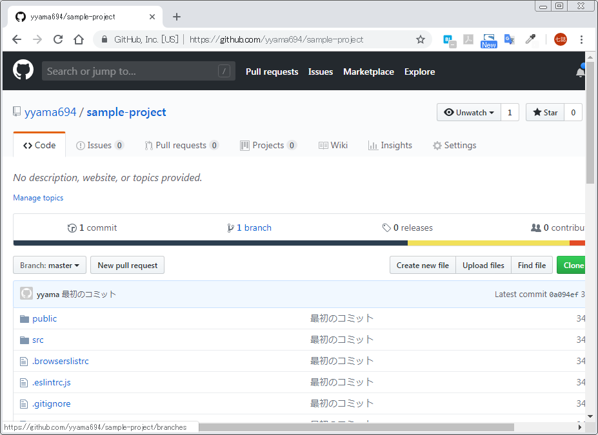This screenshot has width=598, height=435.
Task: Click the padlock site info icon
Action: pos(105,39)
